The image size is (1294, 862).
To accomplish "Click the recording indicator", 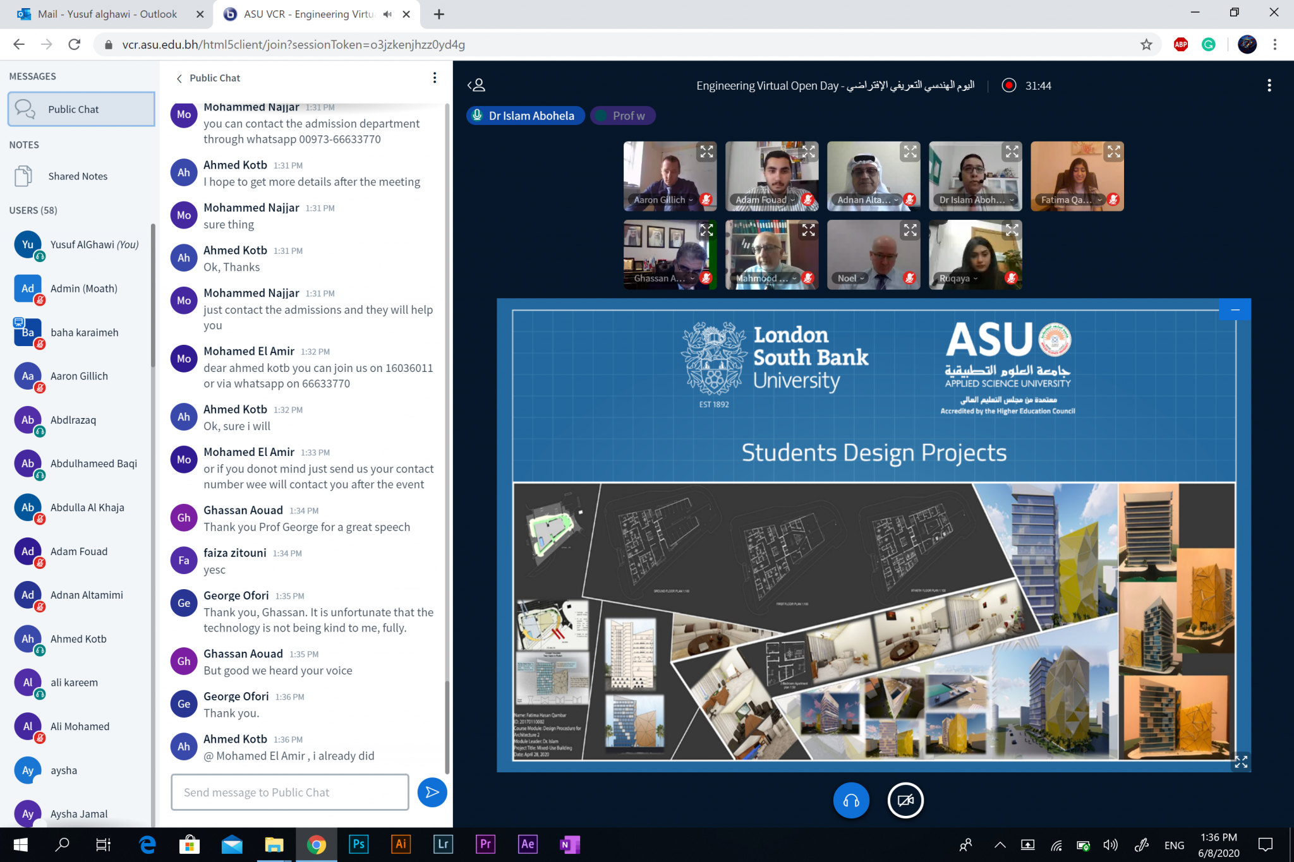I will [1009, 85].
